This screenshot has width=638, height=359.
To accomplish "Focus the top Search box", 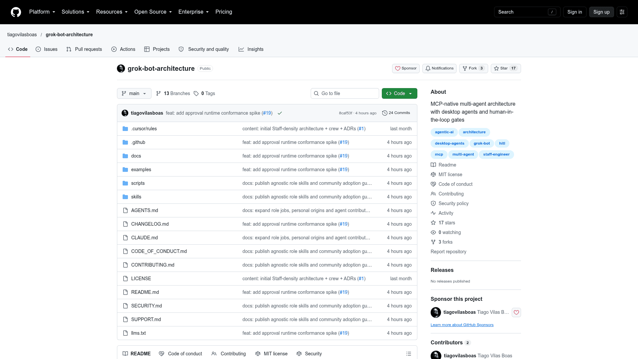I will 527,12.
